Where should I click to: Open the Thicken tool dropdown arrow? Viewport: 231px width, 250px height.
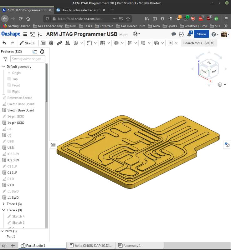(x=82, y=43)
